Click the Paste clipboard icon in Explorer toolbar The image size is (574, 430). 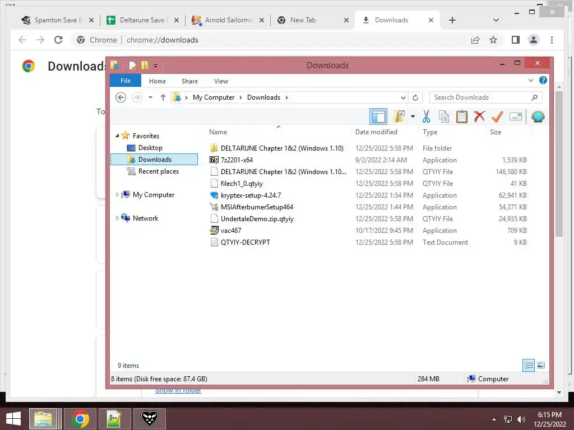(x=462, y=116)
